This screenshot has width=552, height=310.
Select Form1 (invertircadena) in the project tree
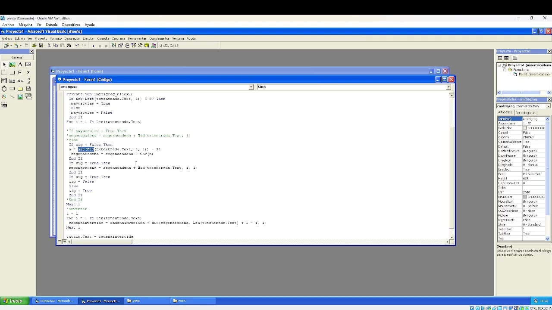(534, 74)
